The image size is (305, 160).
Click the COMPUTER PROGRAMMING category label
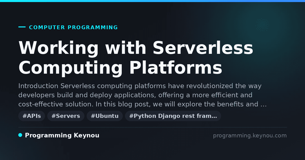coord(73,27)
